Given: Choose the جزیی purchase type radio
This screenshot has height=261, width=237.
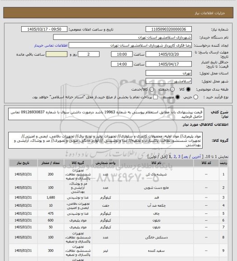Looking at the screenshot, I should 196,97.
